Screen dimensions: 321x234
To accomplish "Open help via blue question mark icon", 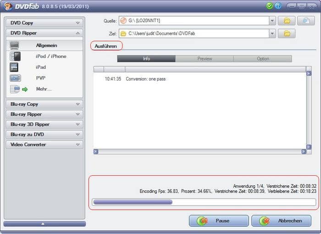I will 278,6.
